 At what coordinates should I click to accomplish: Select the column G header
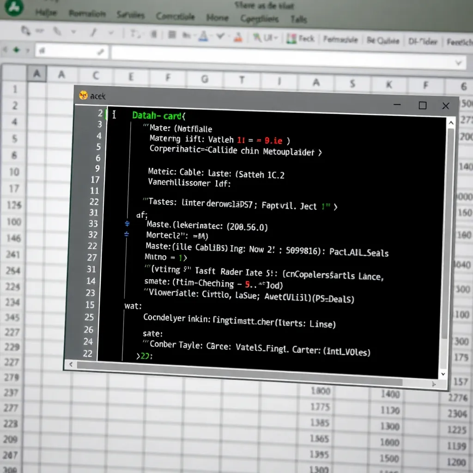coord(204,79)
